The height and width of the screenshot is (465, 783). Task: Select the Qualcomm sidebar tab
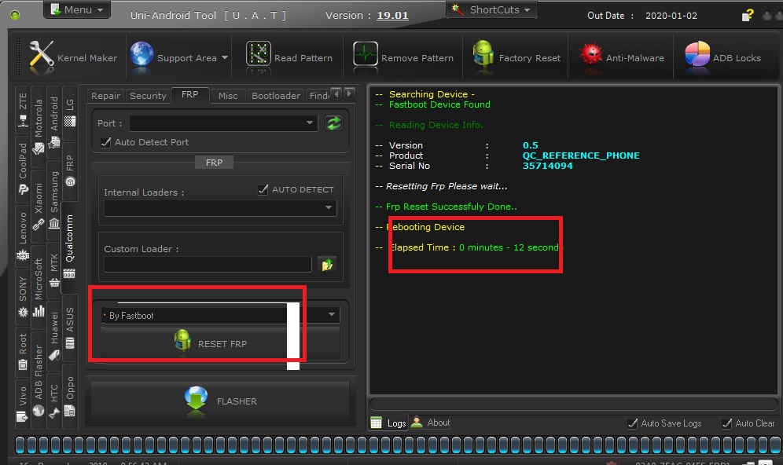[x=69, y=246]
